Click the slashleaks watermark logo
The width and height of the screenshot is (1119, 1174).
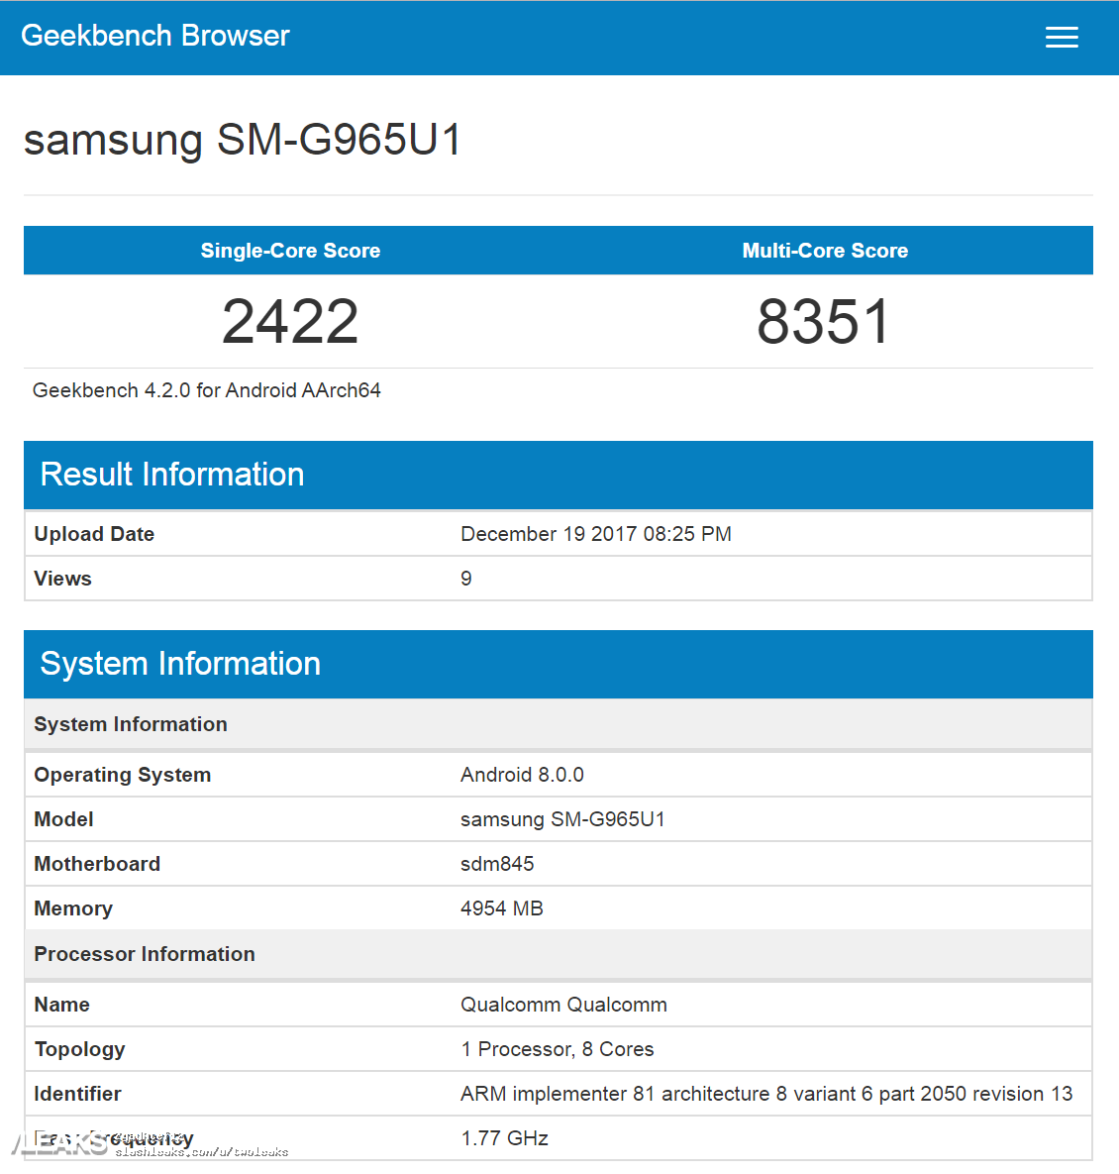(x=59, y=1145)
